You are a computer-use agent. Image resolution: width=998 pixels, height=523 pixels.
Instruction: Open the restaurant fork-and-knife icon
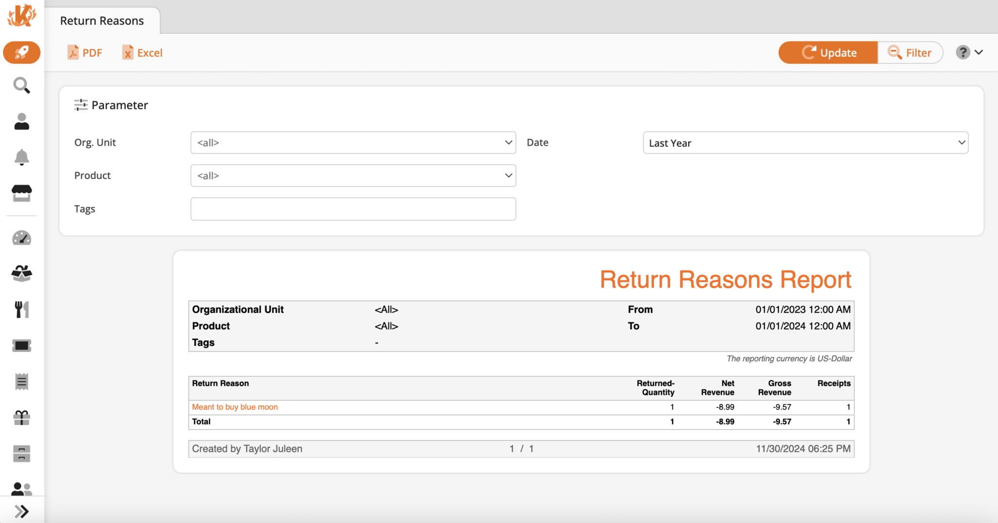tap(21, 309)
